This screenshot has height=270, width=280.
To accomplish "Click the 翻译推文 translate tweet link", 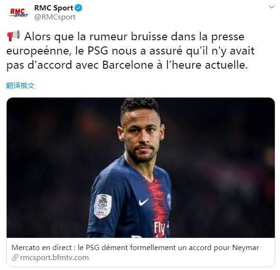I will (20, 86).
